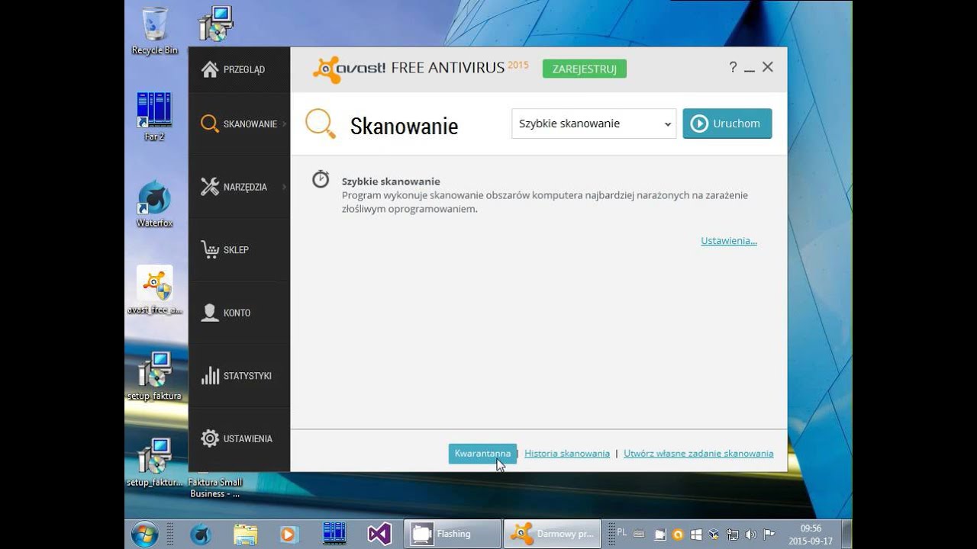
Task: Open the Narzędzia sidebar section
Action: 239,187
